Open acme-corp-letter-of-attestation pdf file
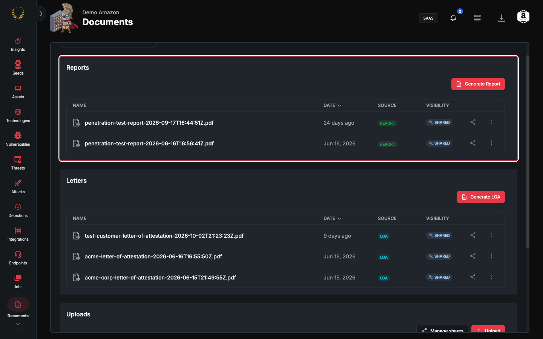Image resolution: width=543 pixels, height=339 pixels. click(x=160, y=278)
